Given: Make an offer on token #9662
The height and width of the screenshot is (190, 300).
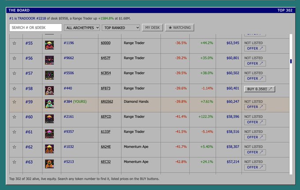Looking at the screenshot, I should point(255,63).
